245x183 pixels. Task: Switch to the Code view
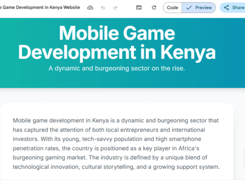tap(172, 7)
